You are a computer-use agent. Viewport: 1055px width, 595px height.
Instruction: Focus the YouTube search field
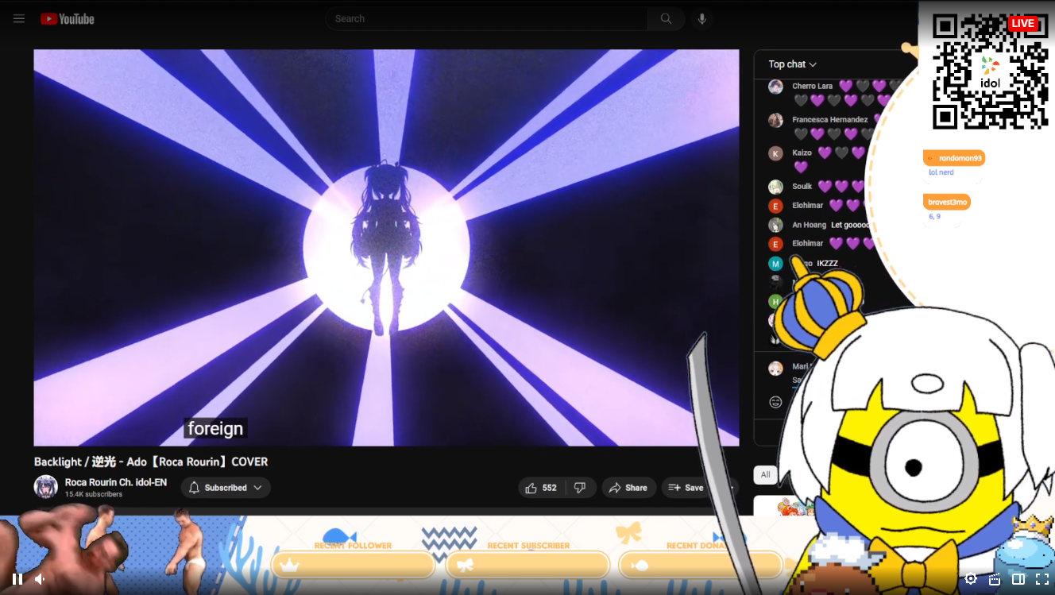point(486,19)
